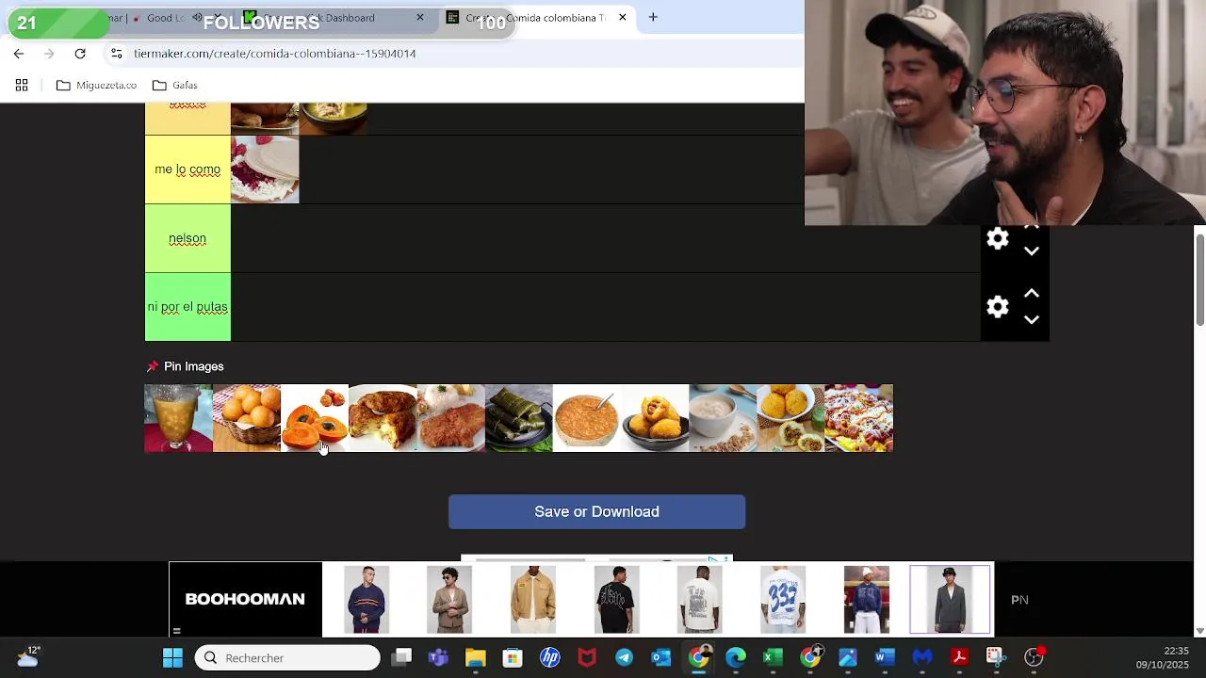Select the orange soup bowl image
Viewport: 1206px width, 678px height.
(x=587, y=418)
